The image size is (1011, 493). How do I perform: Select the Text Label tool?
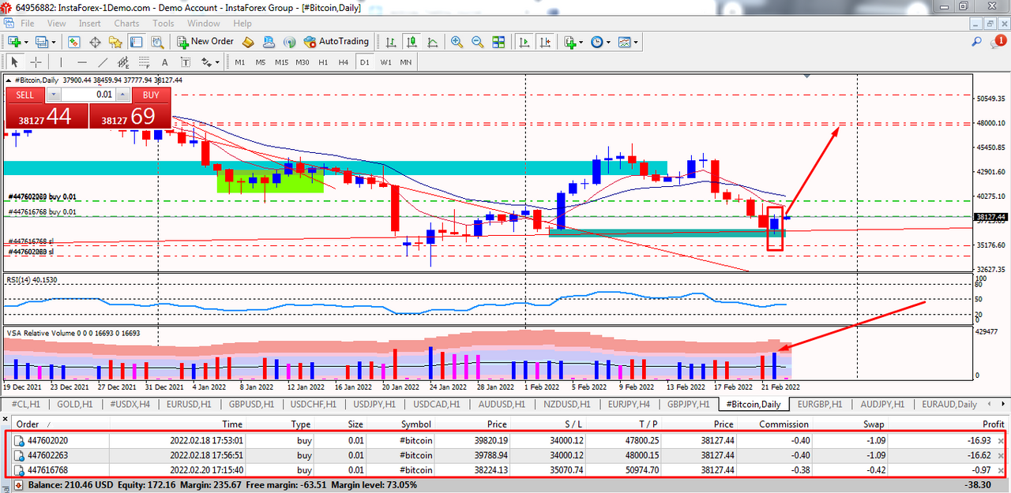point(186,62)
